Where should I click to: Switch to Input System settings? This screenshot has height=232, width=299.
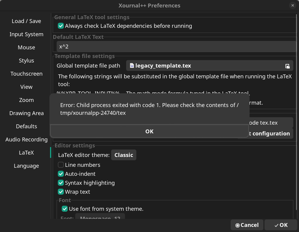tap(26, 34)
